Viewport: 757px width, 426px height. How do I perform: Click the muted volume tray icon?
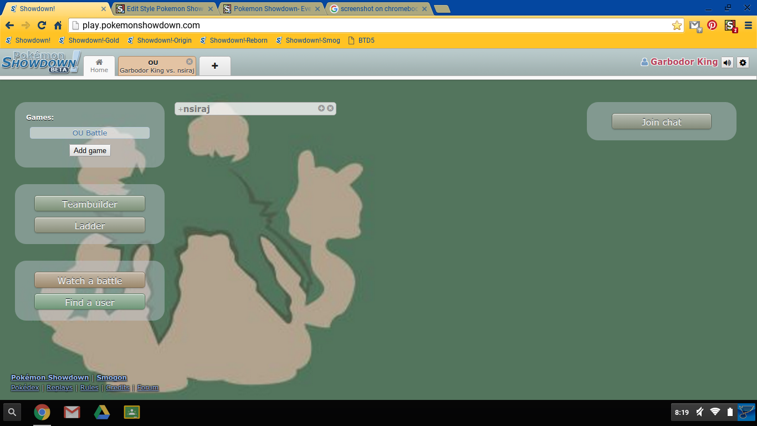[x=700, y=412]
